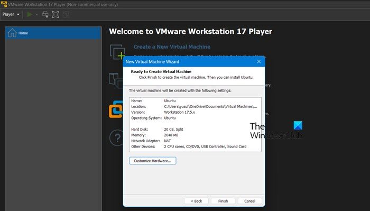
Task: Click the green Power On play icon
Action: point(30,14)
